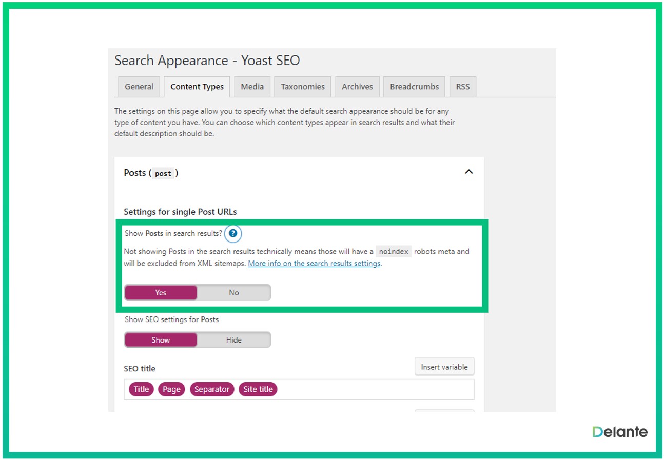Switch to the General tab

tap(139, 87)
